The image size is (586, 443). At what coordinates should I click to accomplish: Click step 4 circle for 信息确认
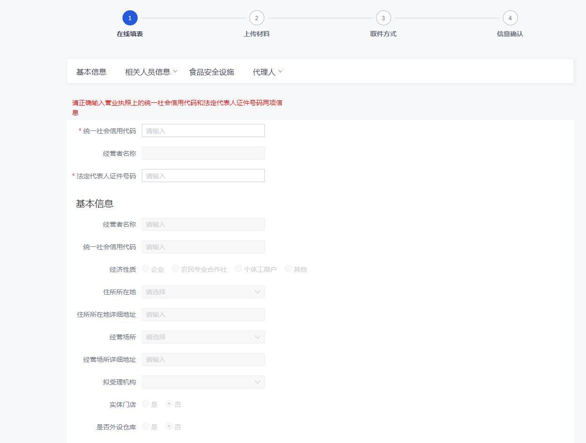pyautogui.click(x=510, y=18)
